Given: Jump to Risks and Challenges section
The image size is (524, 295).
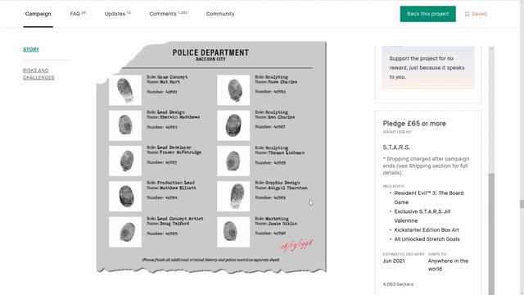Looking at the screenshot, I should tap(38, 74).
